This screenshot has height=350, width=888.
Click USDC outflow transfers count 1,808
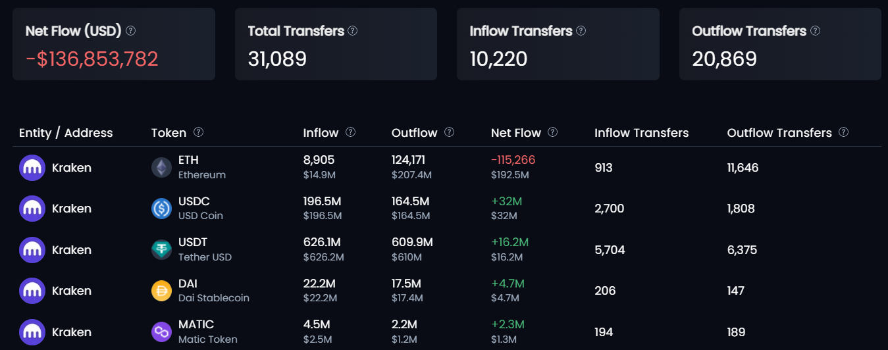pos(741,209)
